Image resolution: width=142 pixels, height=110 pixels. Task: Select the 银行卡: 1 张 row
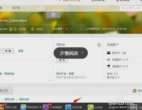point(124,53)
